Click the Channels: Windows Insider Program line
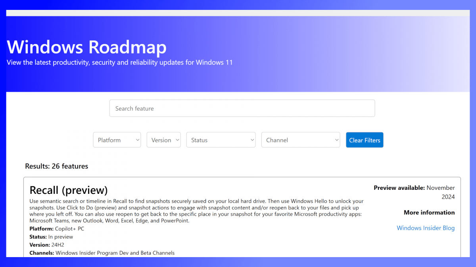The image size is (476, 267). (x=102, y=253)
